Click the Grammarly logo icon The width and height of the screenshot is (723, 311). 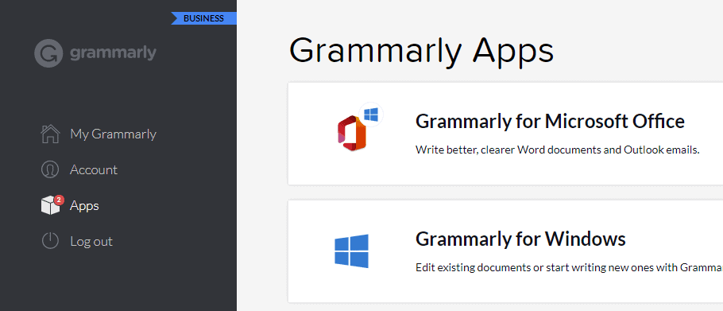48,53
